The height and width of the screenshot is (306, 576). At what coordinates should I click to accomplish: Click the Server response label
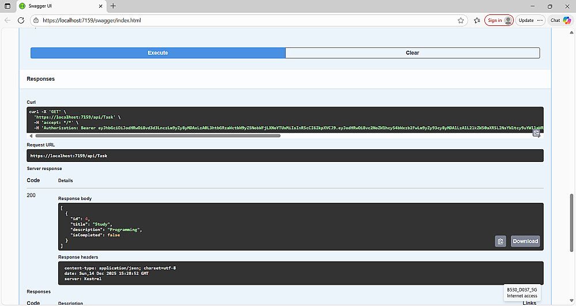point(44,169)
